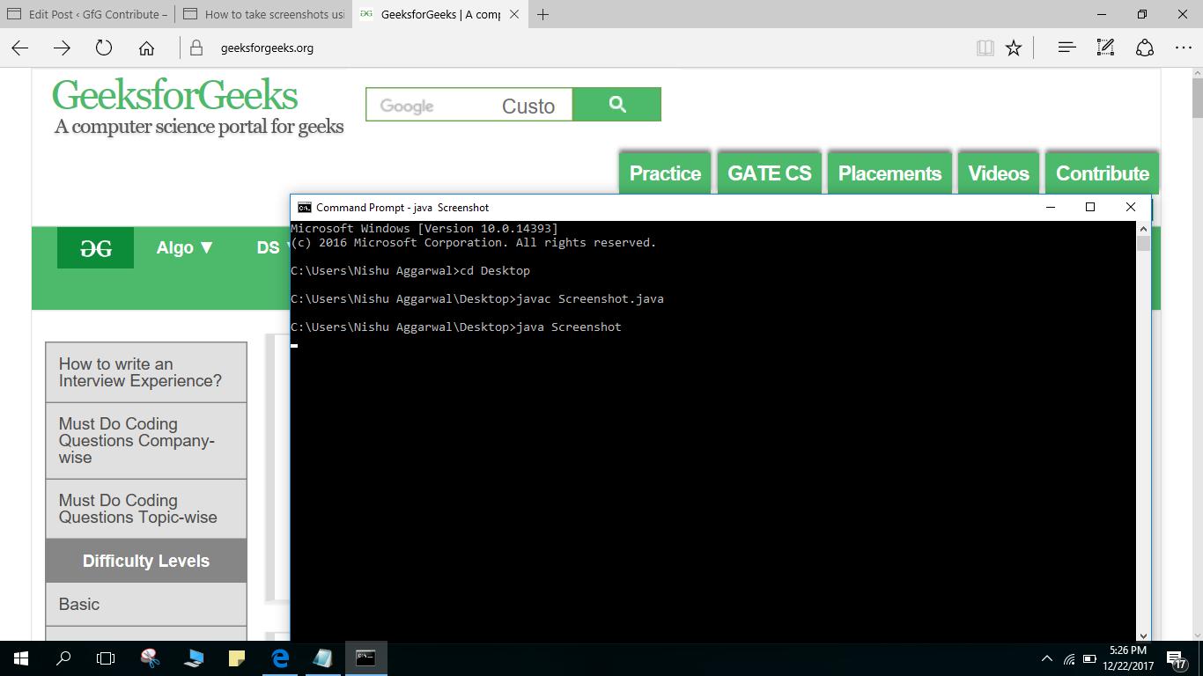
Task: Click the browser Home icon
Action: pos(146,48)
